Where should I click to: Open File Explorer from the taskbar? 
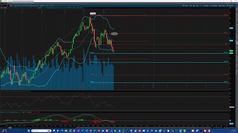click(66, 131)
